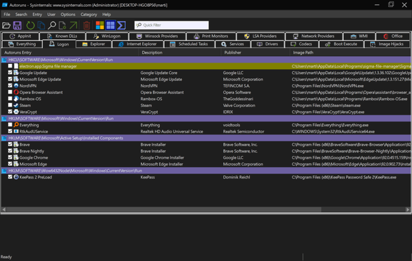Click the horizontal scrollbar right arrow

[407, 209]
